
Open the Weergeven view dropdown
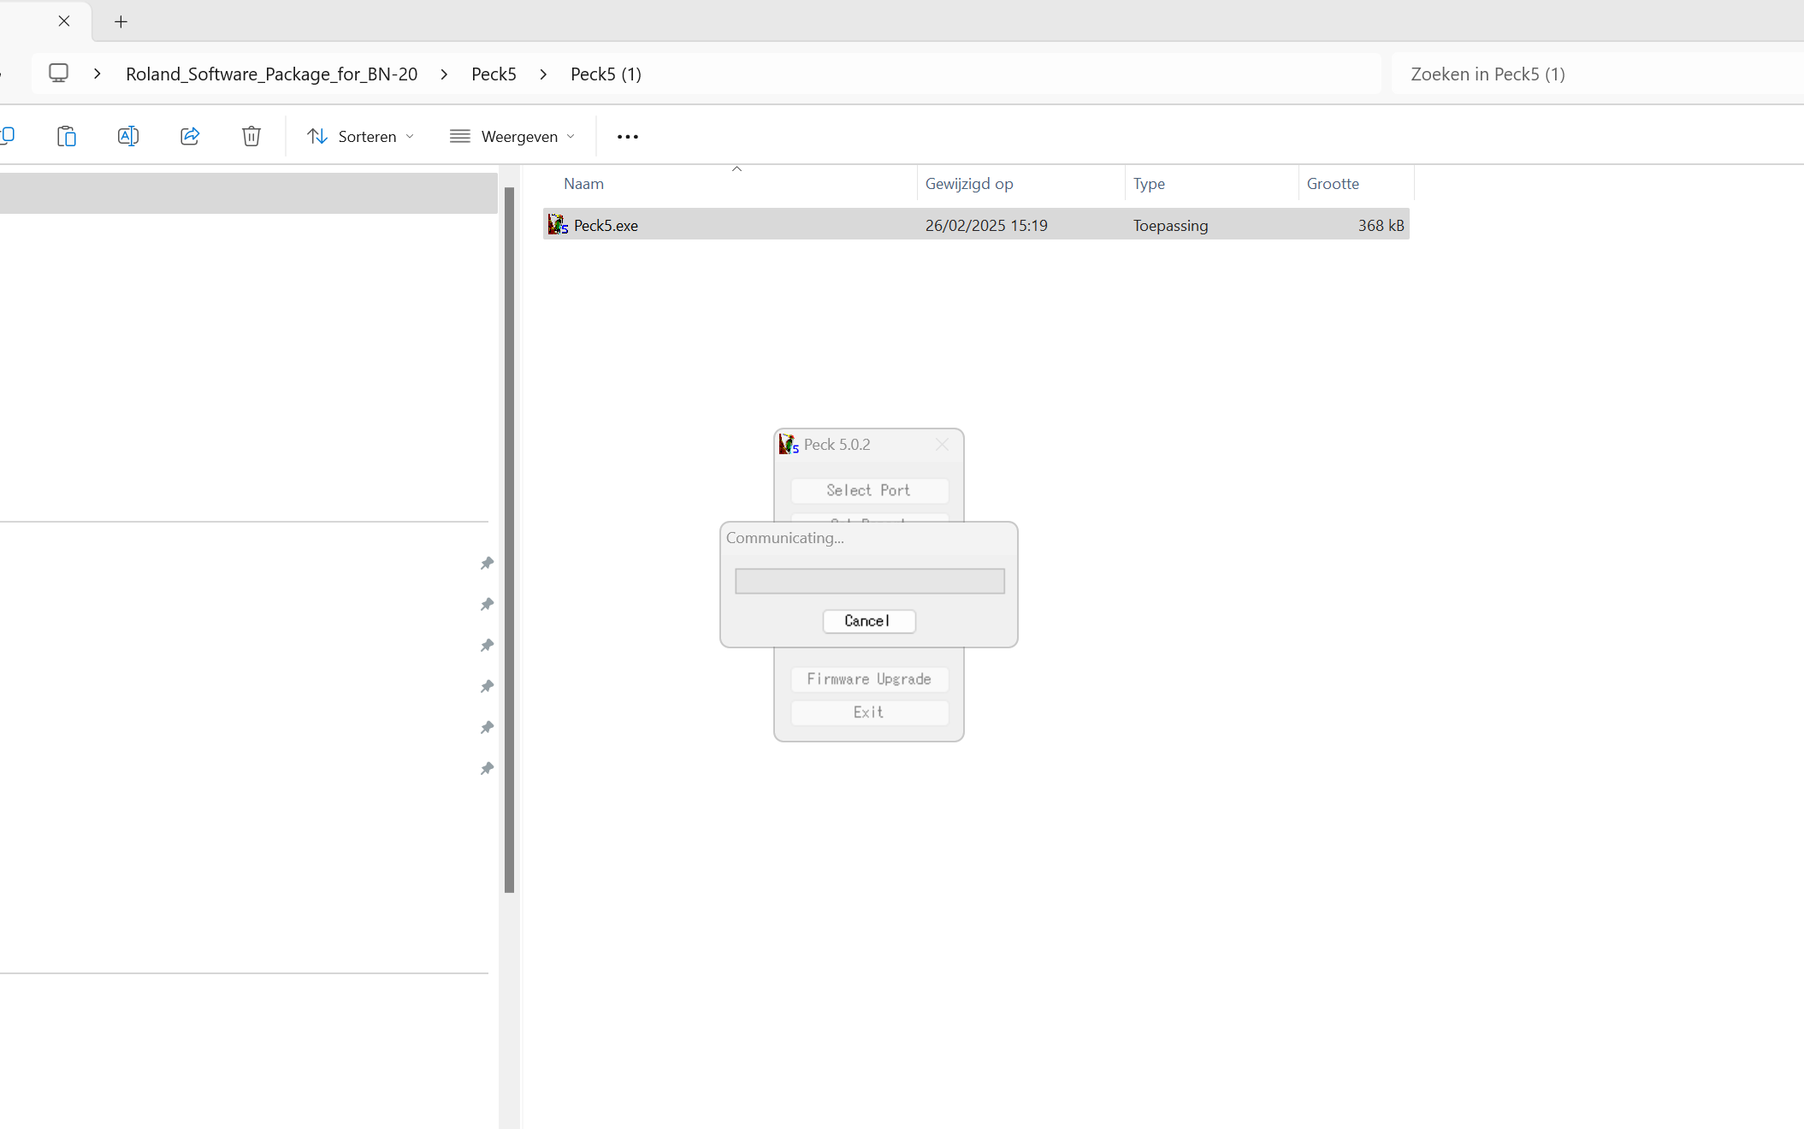(x=512, y=136)
